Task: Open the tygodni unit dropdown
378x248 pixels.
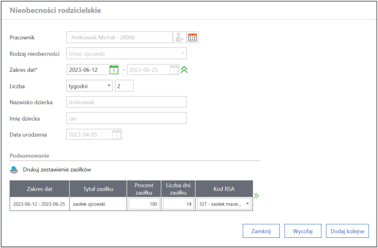Action: tap(89, 86)
